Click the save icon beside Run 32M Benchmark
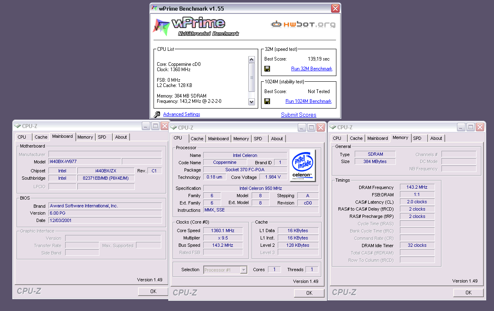Screen dimensions: 494x311 [x=267, y=69]
